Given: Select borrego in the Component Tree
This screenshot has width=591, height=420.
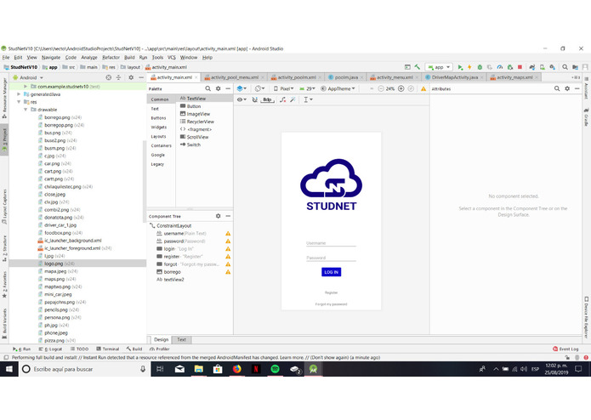Looking at the screenshot, I should click(173, 272).
